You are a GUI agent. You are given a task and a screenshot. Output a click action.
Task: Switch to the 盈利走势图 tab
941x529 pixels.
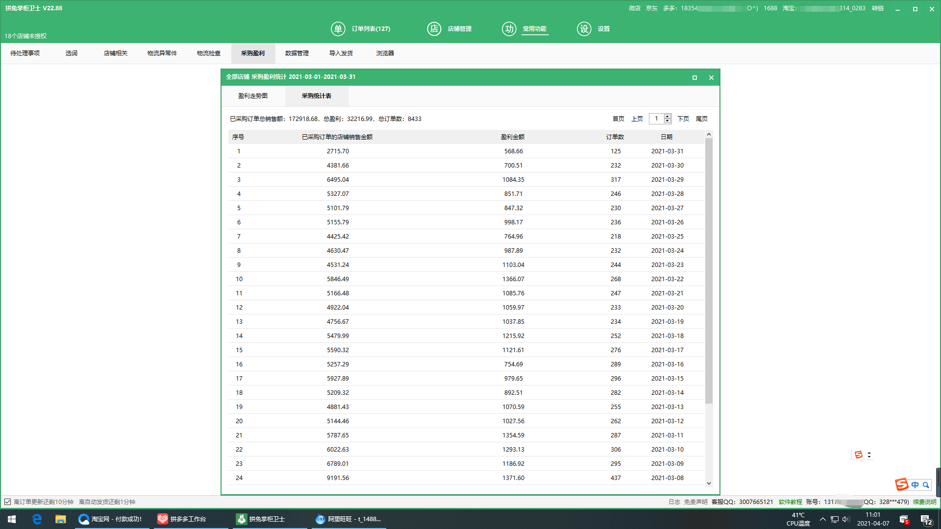253,96
